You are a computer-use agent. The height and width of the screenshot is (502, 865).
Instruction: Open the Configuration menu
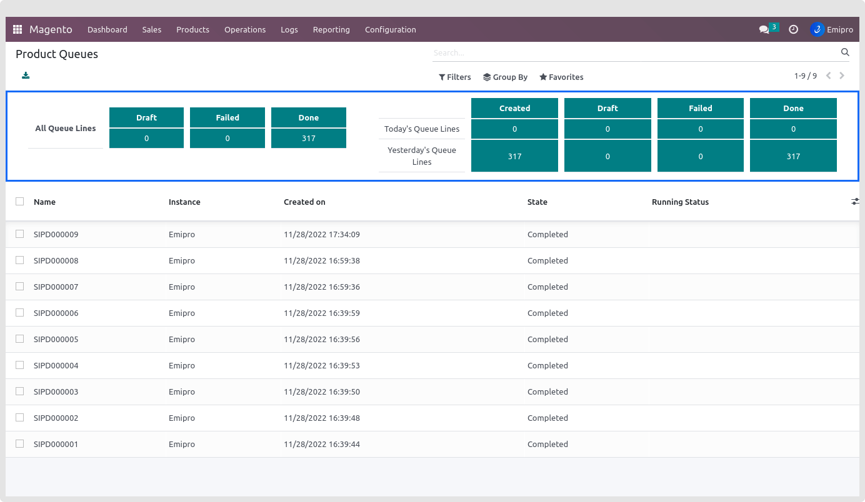[390, 29]
